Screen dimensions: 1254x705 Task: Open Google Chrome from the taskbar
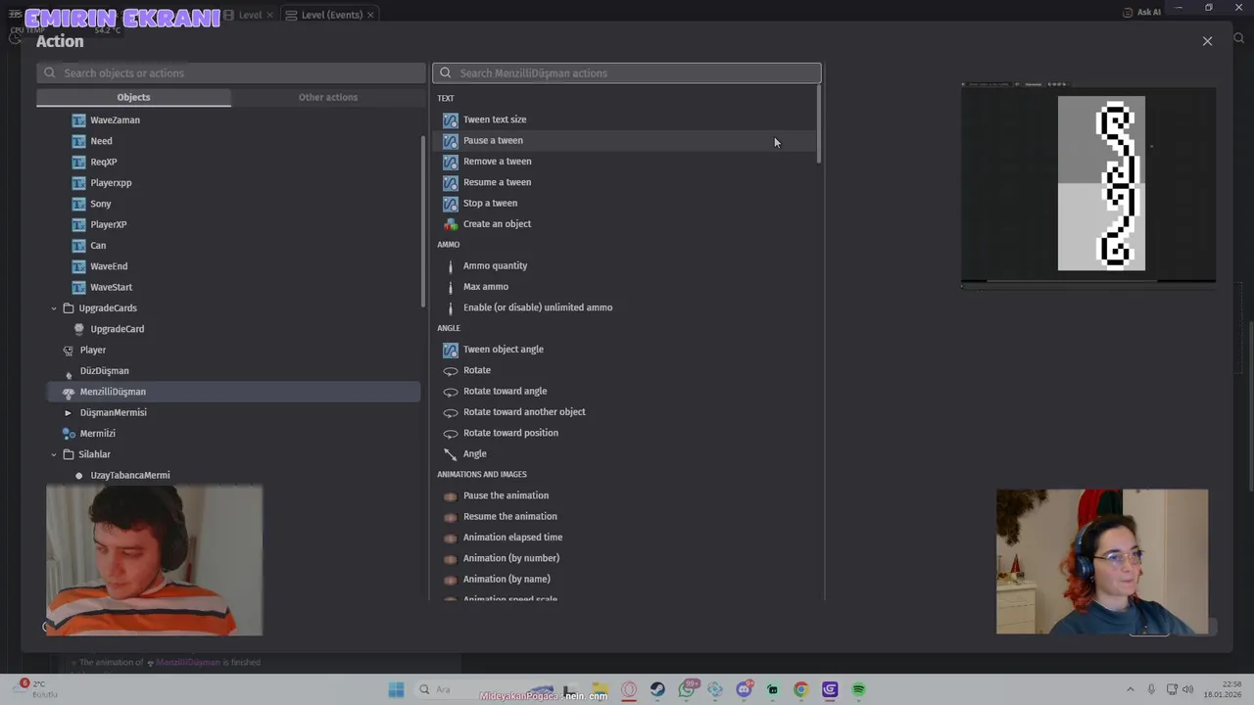(800, 689)
